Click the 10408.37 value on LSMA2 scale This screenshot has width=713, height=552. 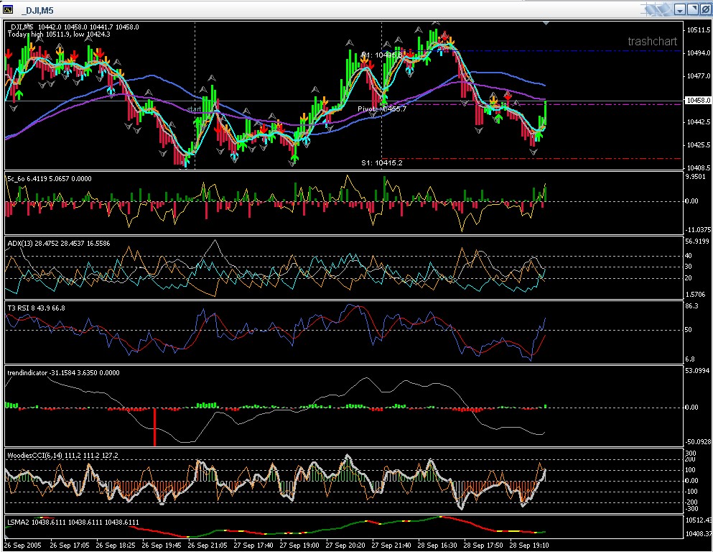[x=699, y=534]
